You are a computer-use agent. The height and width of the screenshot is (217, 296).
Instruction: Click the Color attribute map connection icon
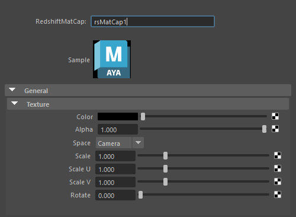[x=275, y=116]
